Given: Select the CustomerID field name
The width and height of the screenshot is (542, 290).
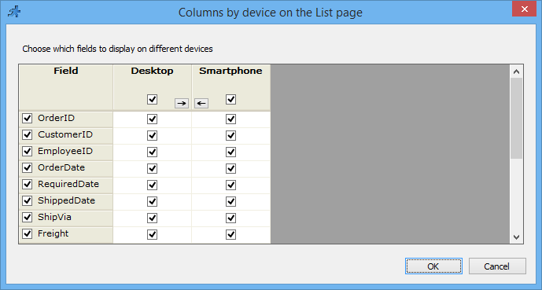Looking at the screenshot, I should 65,134.
